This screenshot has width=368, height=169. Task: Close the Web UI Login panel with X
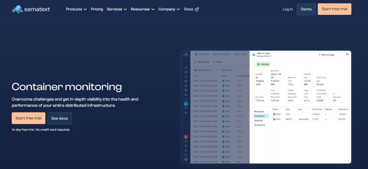347,54
